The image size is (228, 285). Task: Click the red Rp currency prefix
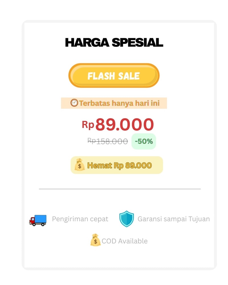coord(88,125)
